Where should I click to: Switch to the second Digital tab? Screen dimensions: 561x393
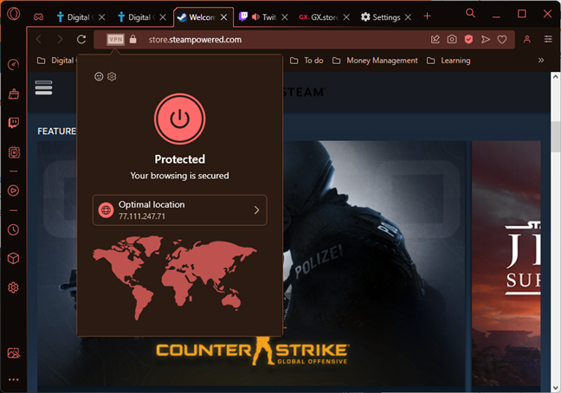137,17
